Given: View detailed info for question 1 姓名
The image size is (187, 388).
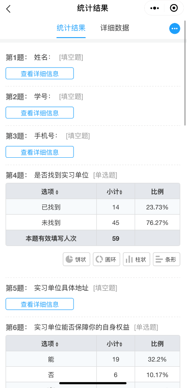Looking at the screenshot, I should (39, 73).
